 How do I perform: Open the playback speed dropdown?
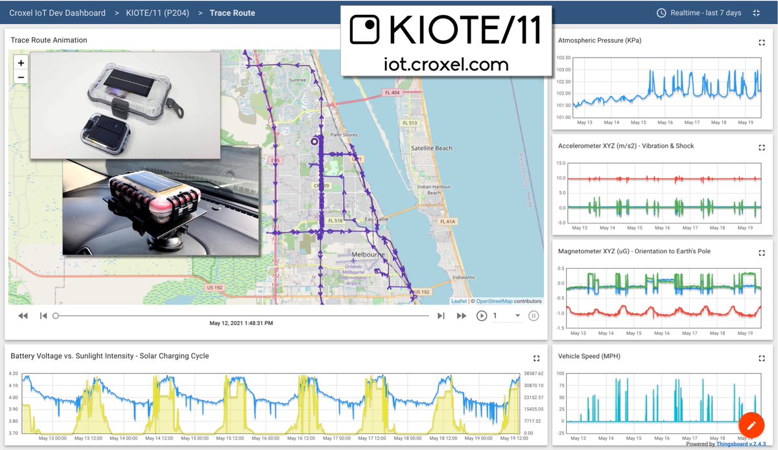click(507, 316)
